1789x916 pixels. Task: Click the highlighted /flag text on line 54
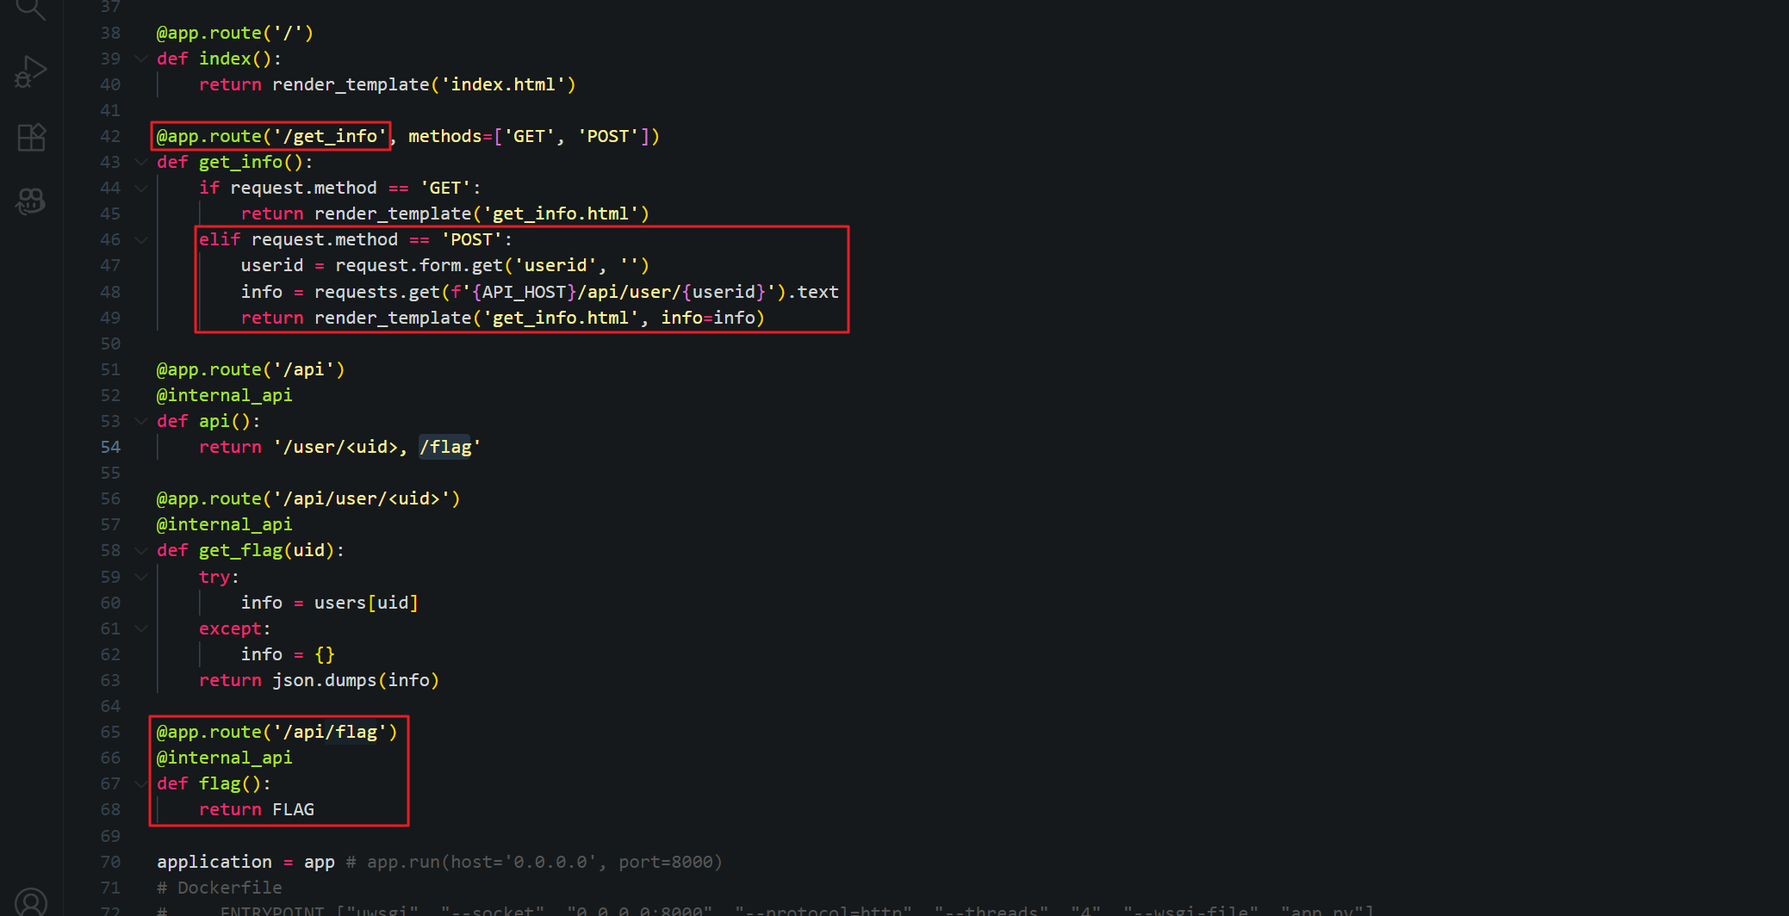tap(445, 447)
